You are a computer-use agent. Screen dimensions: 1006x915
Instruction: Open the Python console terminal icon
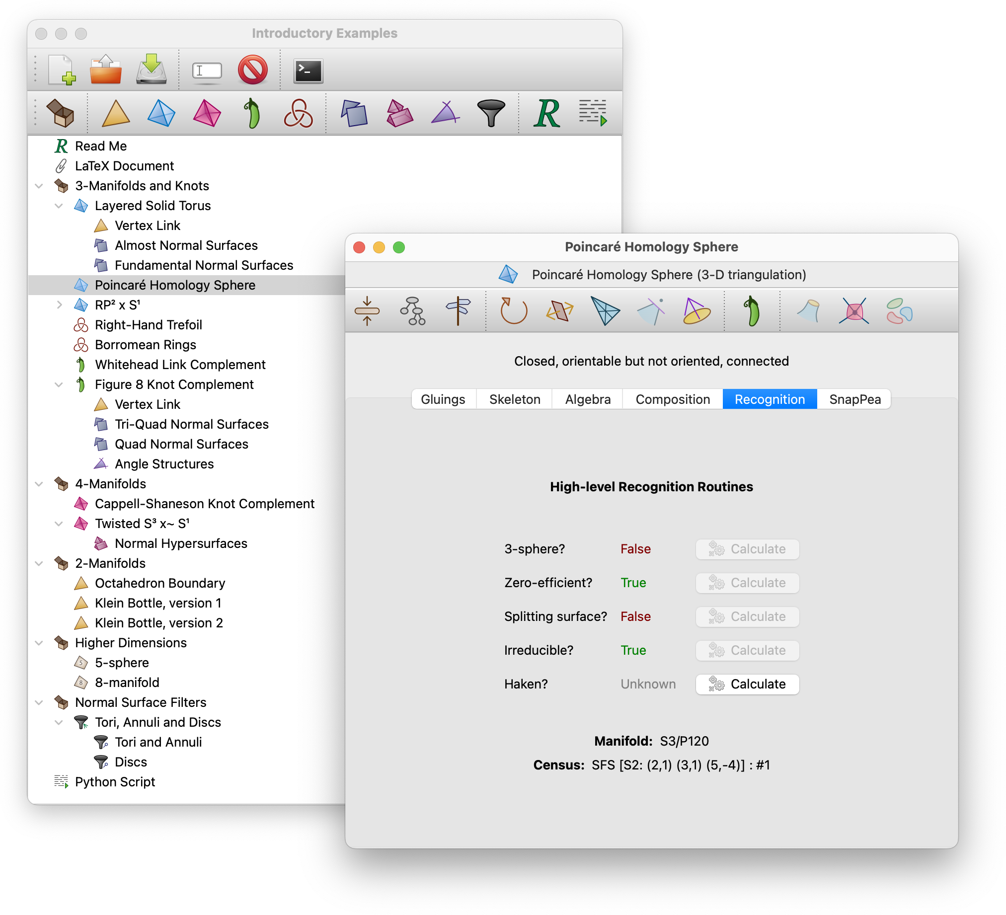point(308,71)
